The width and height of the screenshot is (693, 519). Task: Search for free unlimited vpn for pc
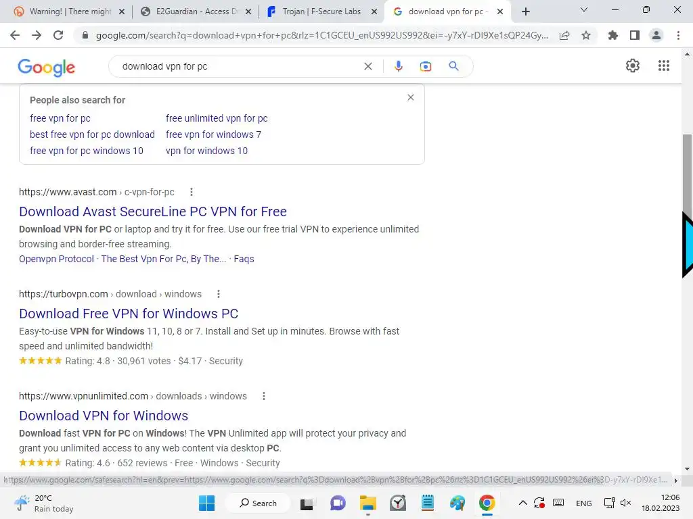[x=217, y=118]
